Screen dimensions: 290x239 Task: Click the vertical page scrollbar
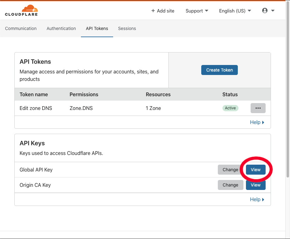287,94
